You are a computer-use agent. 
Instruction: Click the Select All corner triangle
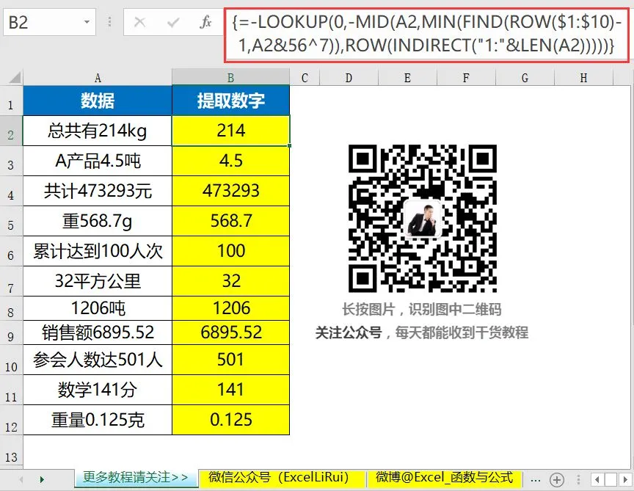(15, 77)
